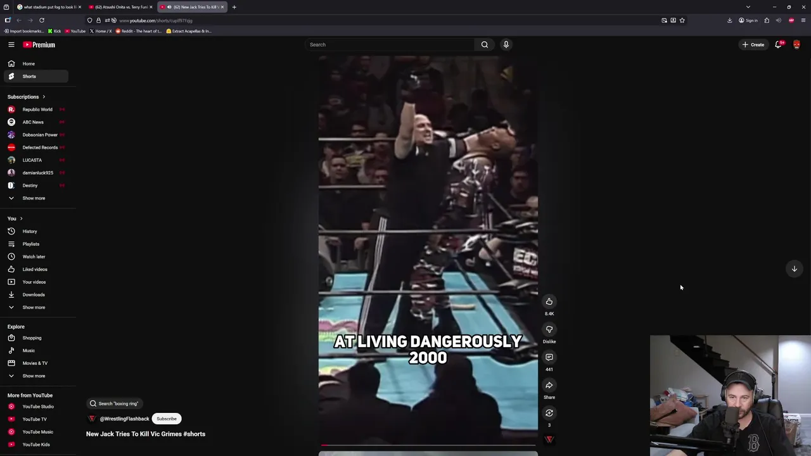Open the You heading chevron
Image resolution: width=811 pixels, height=456 pixels.
click(x=21, y=218)
